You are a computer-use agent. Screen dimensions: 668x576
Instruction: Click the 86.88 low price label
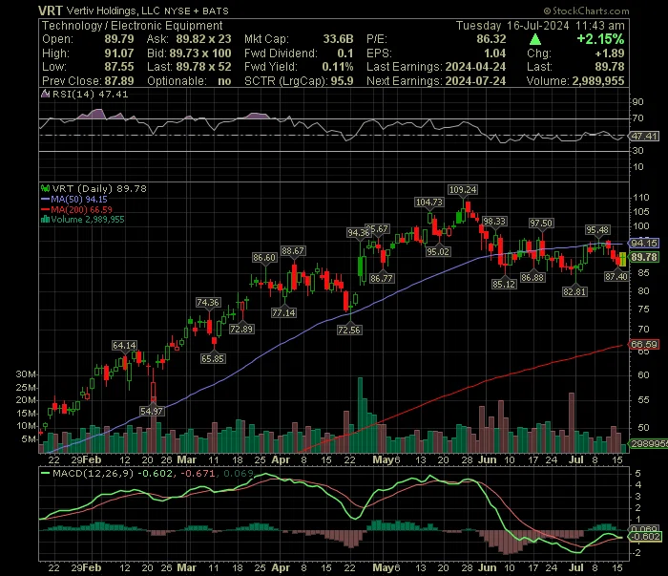click(532, 278)
